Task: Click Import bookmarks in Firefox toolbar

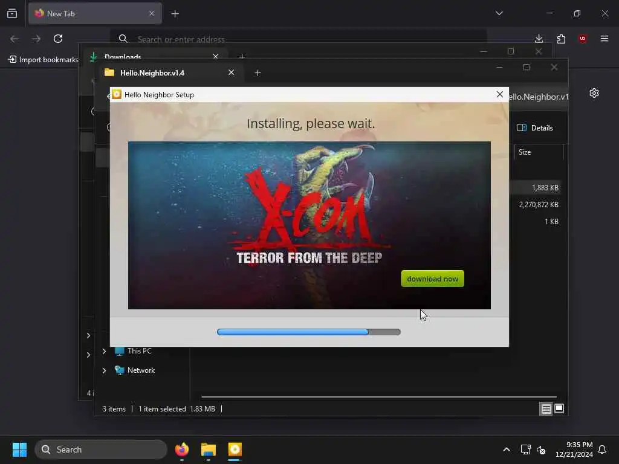Action: [44, 60]
